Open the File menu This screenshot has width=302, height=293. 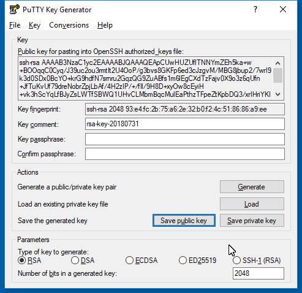(x=15, y=25)
